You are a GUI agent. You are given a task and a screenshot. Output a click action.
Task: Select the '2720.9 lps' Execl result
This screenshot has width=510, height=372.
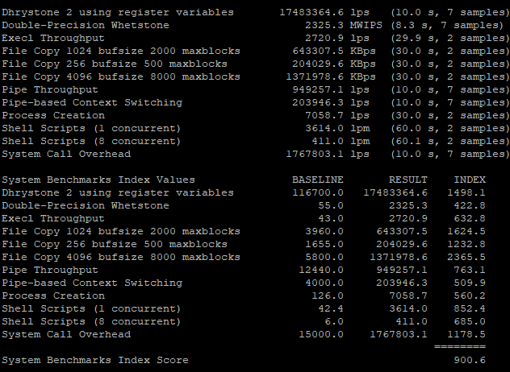click(x=337, y=39)
